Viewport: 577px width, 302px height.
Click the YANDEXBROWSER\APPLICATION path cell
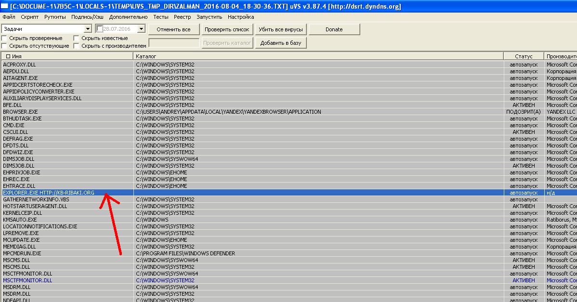tap(228, 112)
